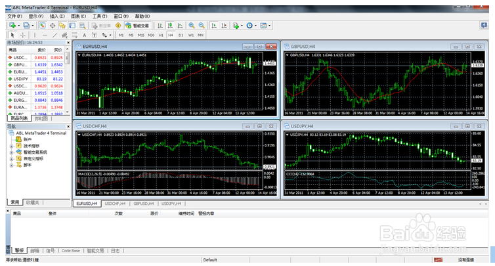Switch to the USDCHF,H4 chart tab
Viewport: 495px width, 266px height.
tap(115, 204)
